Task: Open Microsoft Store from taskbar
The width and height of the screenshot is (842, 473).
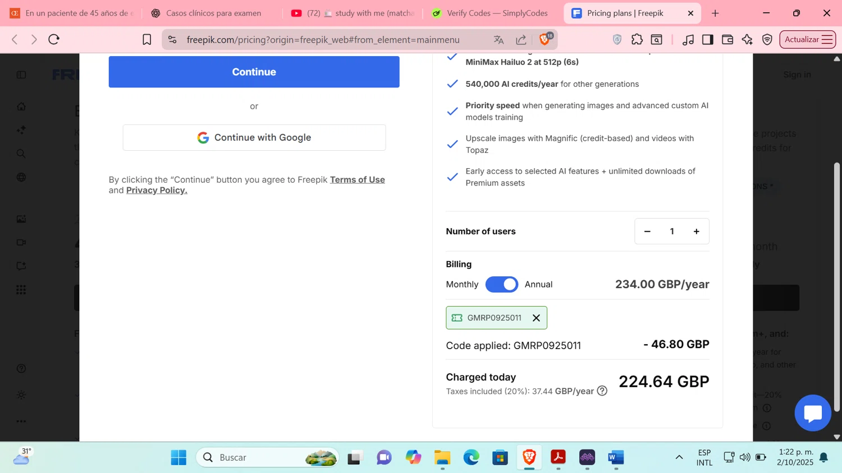Action: 500,457
